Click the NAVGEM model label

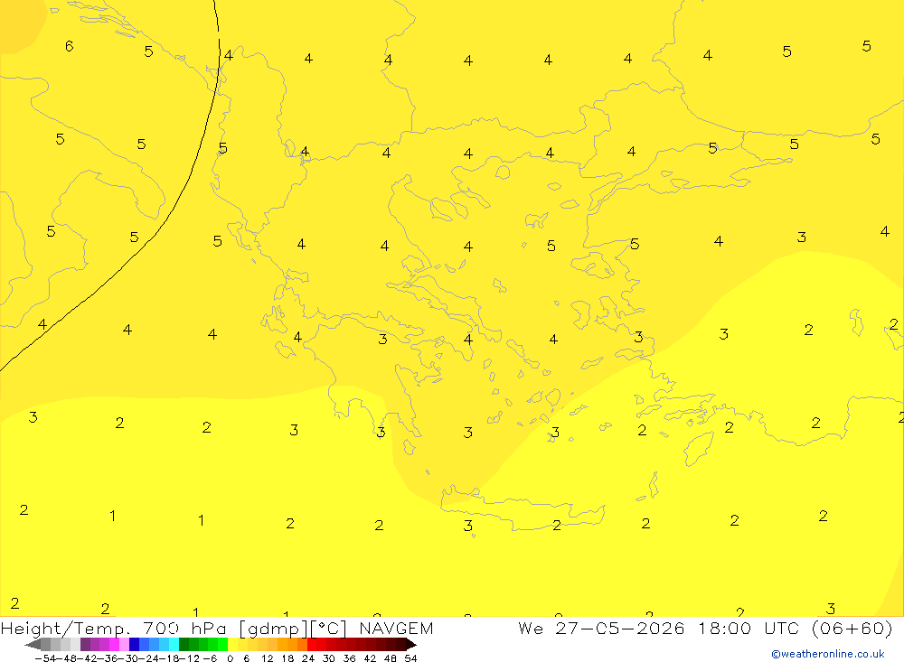click(x=396, y=628)
